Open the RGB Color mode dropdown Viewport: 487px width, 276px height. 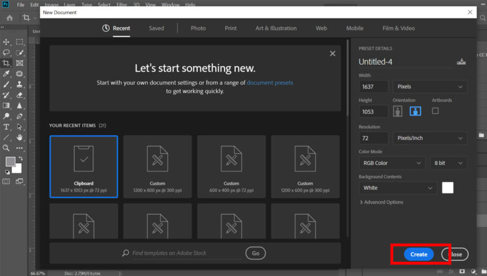pyautogui.click(x=392, y=163)
